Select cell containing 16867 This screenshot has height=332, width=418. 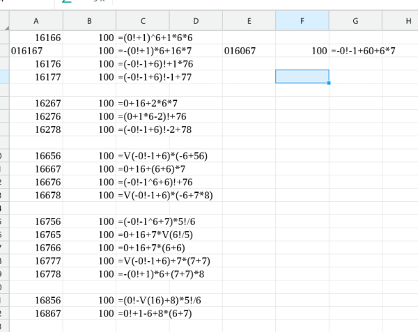(36, 313)
